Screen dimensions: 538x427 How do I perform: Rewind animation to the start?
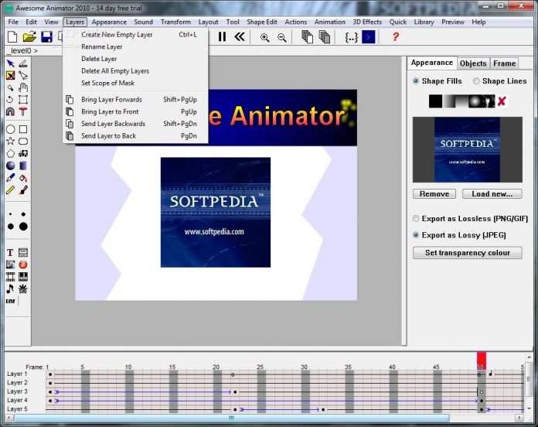click(x=240, y=36)
